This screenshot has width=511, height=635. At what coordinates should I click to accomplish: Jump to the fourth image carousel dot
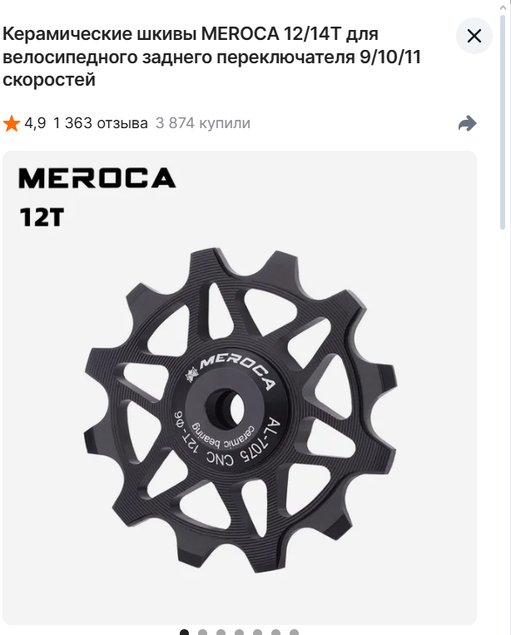pos(240,633)
